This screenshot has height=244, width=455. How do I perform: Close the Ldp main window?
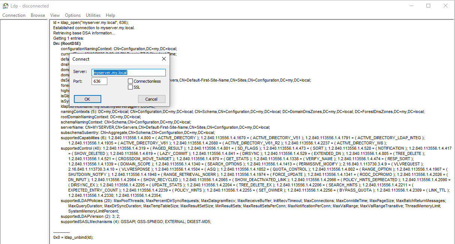[x=445, y=6]
